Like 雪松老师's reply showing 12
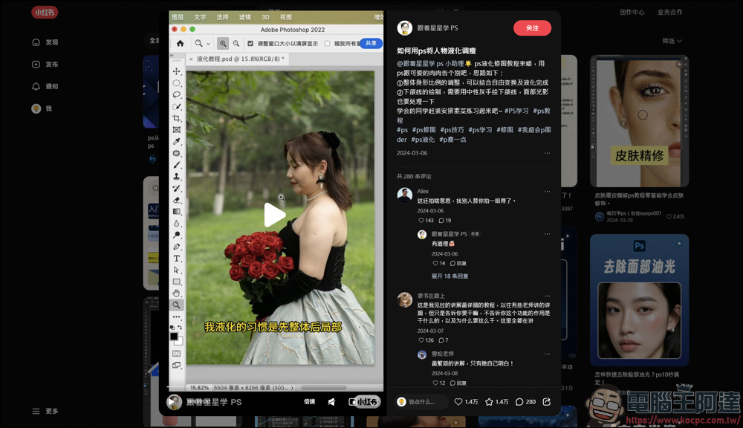Screen dimensions: 743x428 click(x=435, y=383)
